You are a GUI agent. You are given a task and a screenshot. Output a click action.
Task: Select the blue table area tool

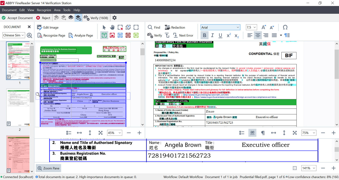pos(120,35)
